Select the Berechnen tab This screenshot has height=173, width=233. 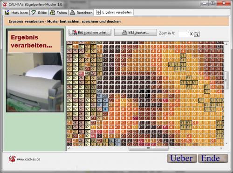(x=81, y=13)
